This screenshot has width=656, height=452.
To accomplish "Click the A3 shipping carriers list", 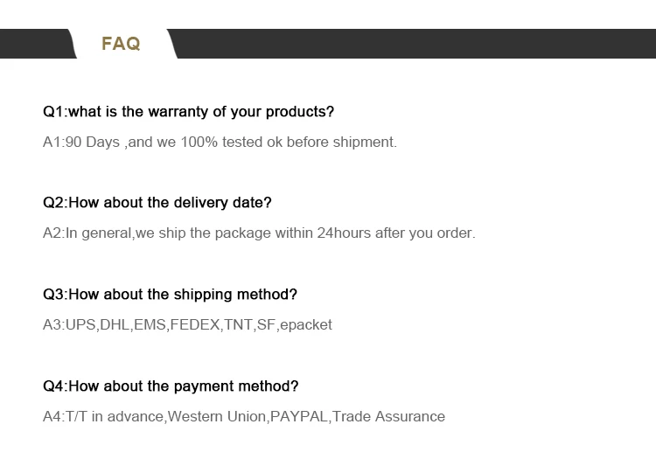I will pos(187,325).
